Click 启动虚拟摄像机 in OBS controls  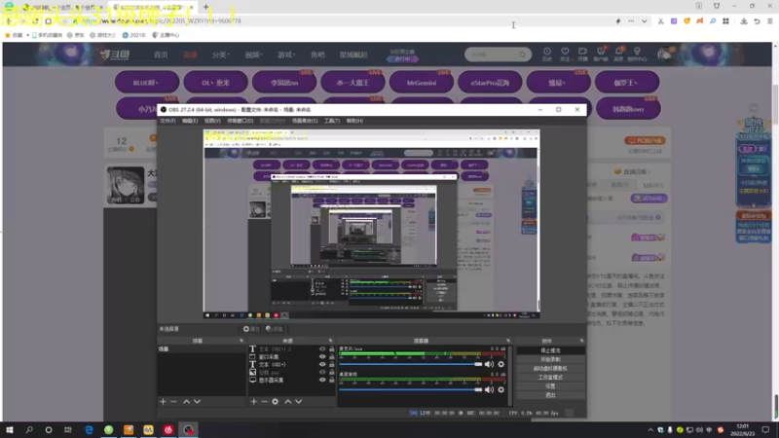pos(550,369)
